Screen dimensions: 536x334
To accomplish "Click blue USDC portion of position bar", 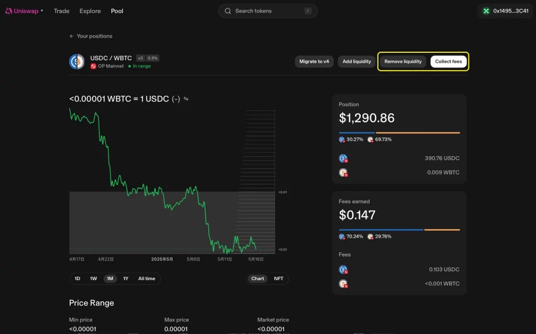I will (356, 133).
